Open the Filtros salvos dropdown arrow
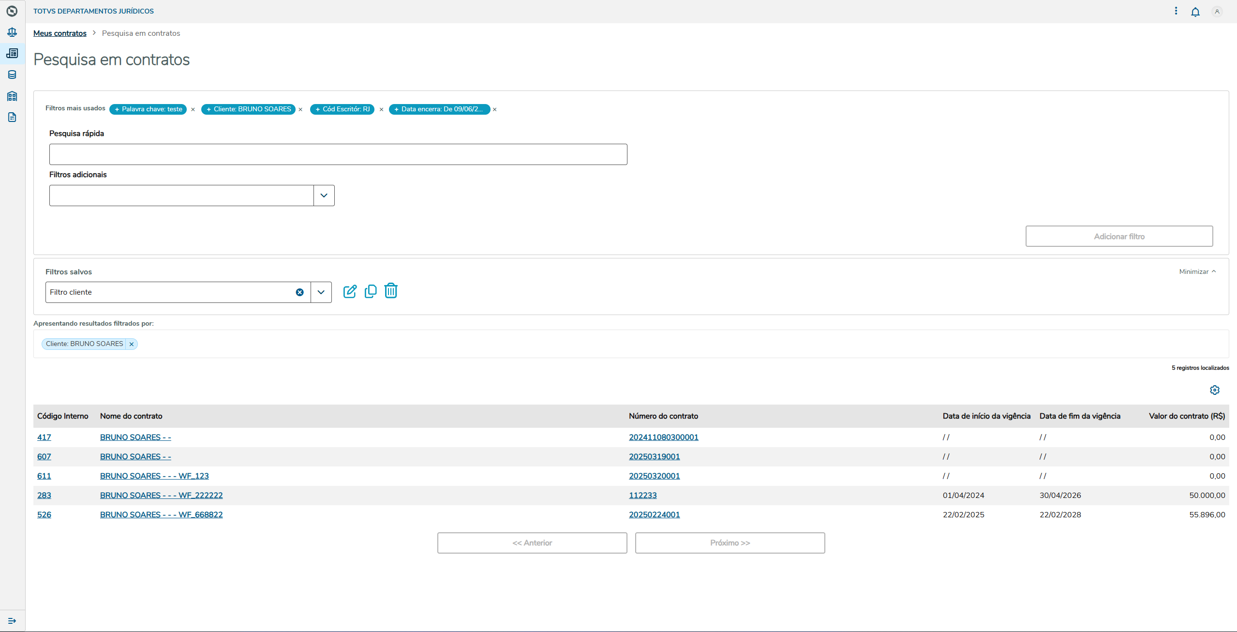Image resolution: width=1237 pixels, height=632 pixels. pos(321,292)
